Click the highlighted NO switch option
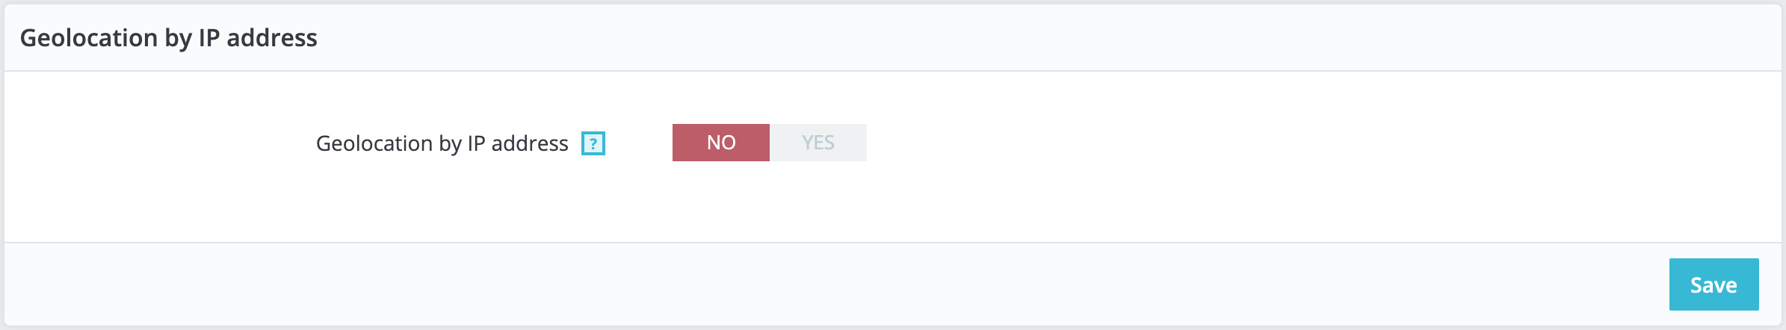 720,143
